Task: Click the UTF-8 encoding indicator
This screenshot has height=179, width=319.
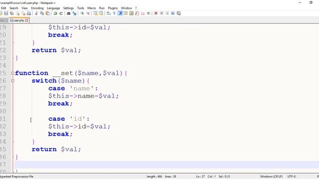Action: [x=291, y=177]
